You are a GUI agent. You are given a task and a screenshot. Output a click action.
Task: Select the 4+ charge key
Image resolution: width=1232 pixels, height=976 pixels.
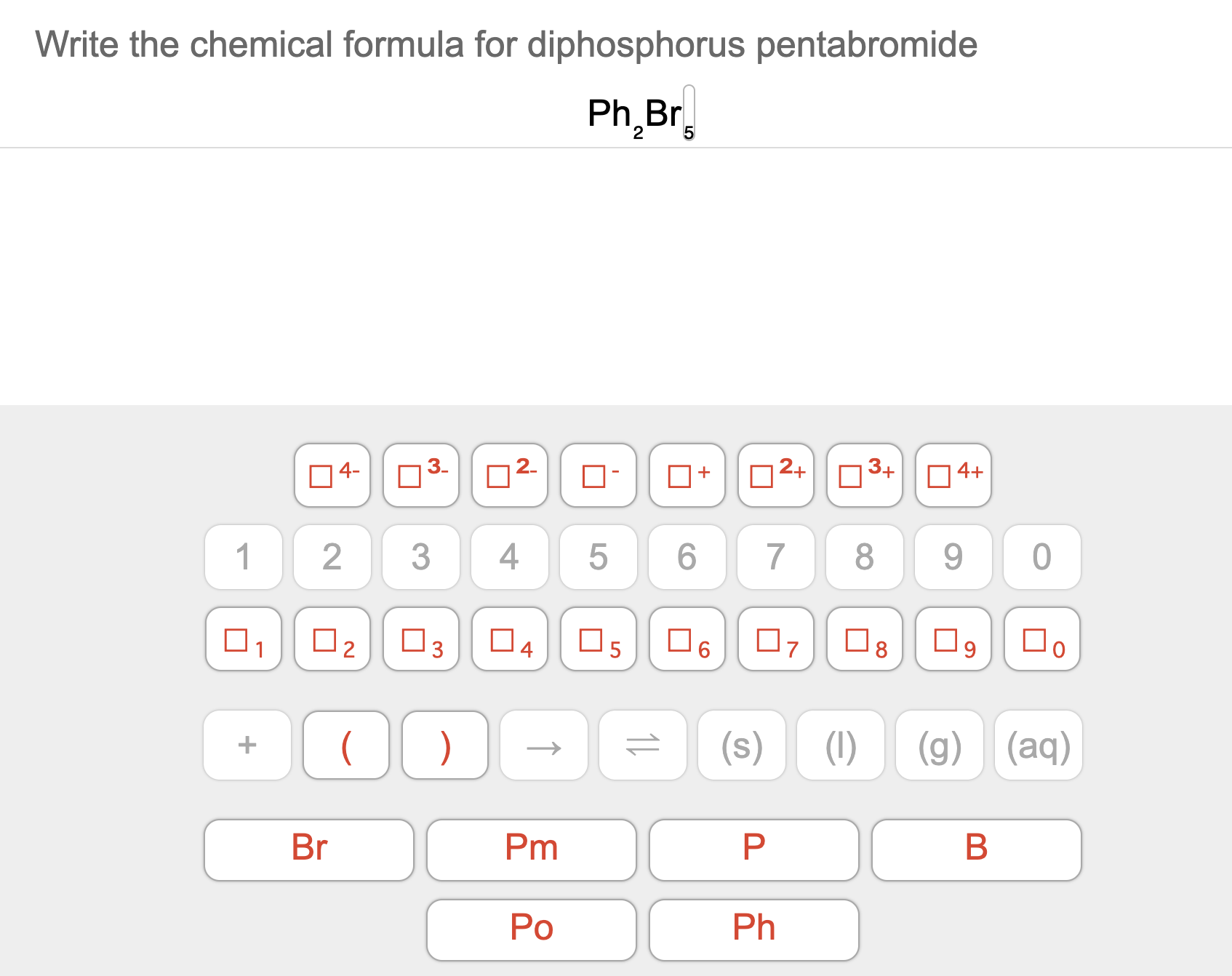[x=953, y=475]
